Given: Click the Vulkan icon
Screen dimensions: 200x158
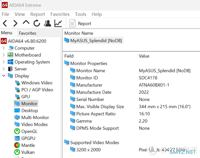Looking at the screenshot, I should point(17,152).
